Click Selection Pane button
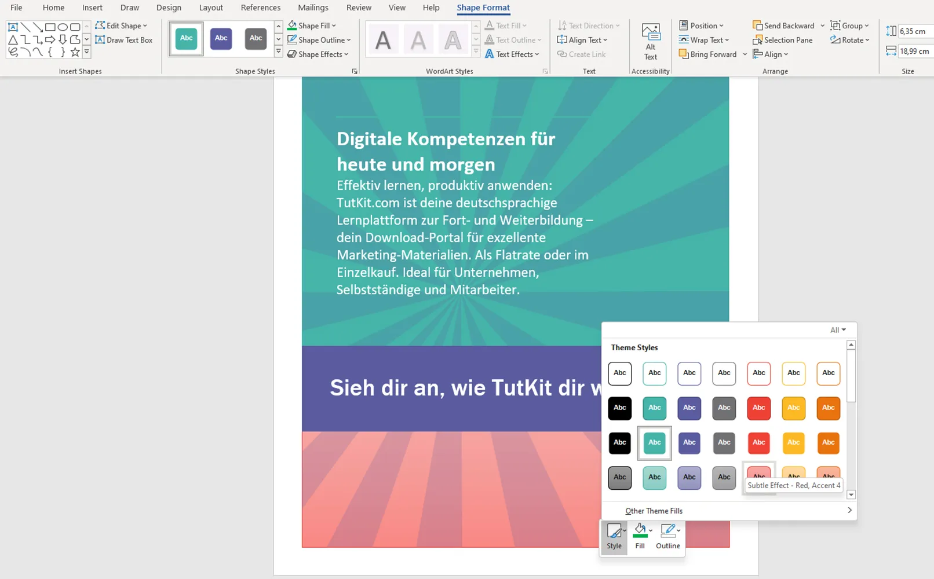This screenshot has width=934, height=579. tap(783, 40)
